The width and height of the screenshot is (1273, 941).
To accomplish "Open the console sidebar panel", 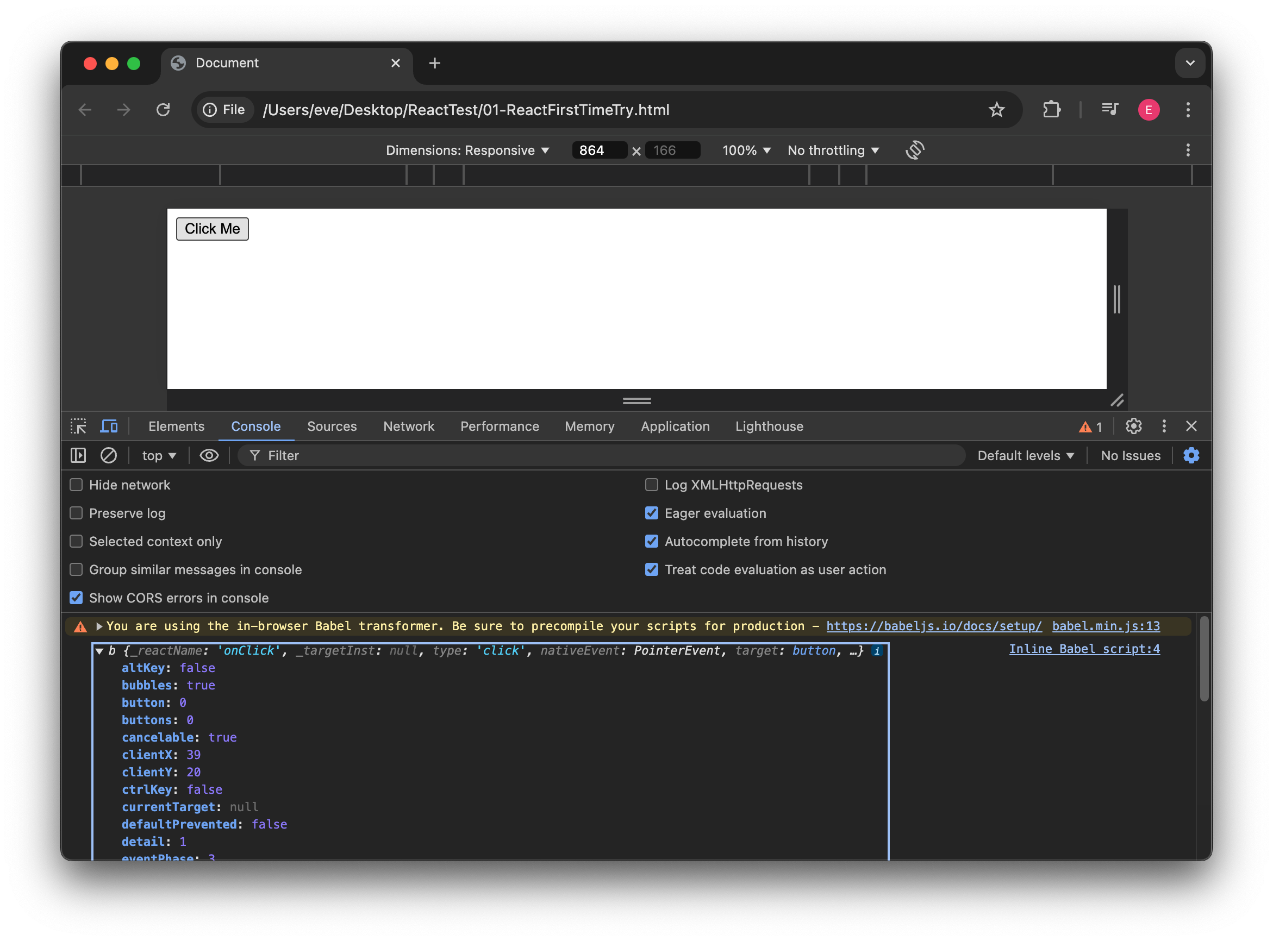I will (78, 455).
